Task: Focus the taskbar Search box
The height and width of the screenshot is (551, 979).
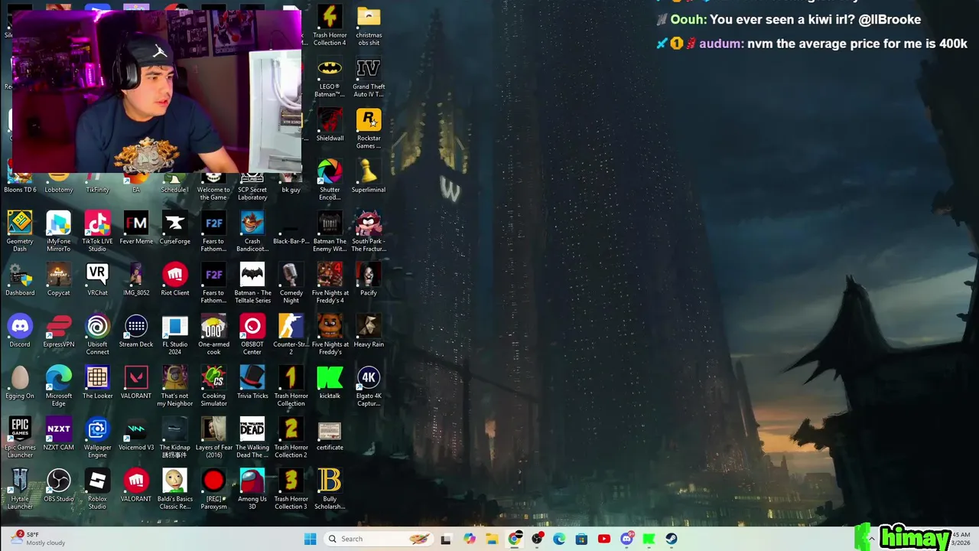Action: [x=378, y=539]
